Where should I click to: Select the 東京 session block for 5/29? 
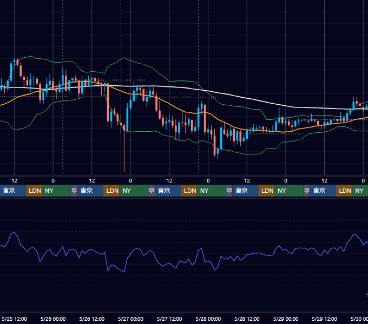tap(323, 191)
